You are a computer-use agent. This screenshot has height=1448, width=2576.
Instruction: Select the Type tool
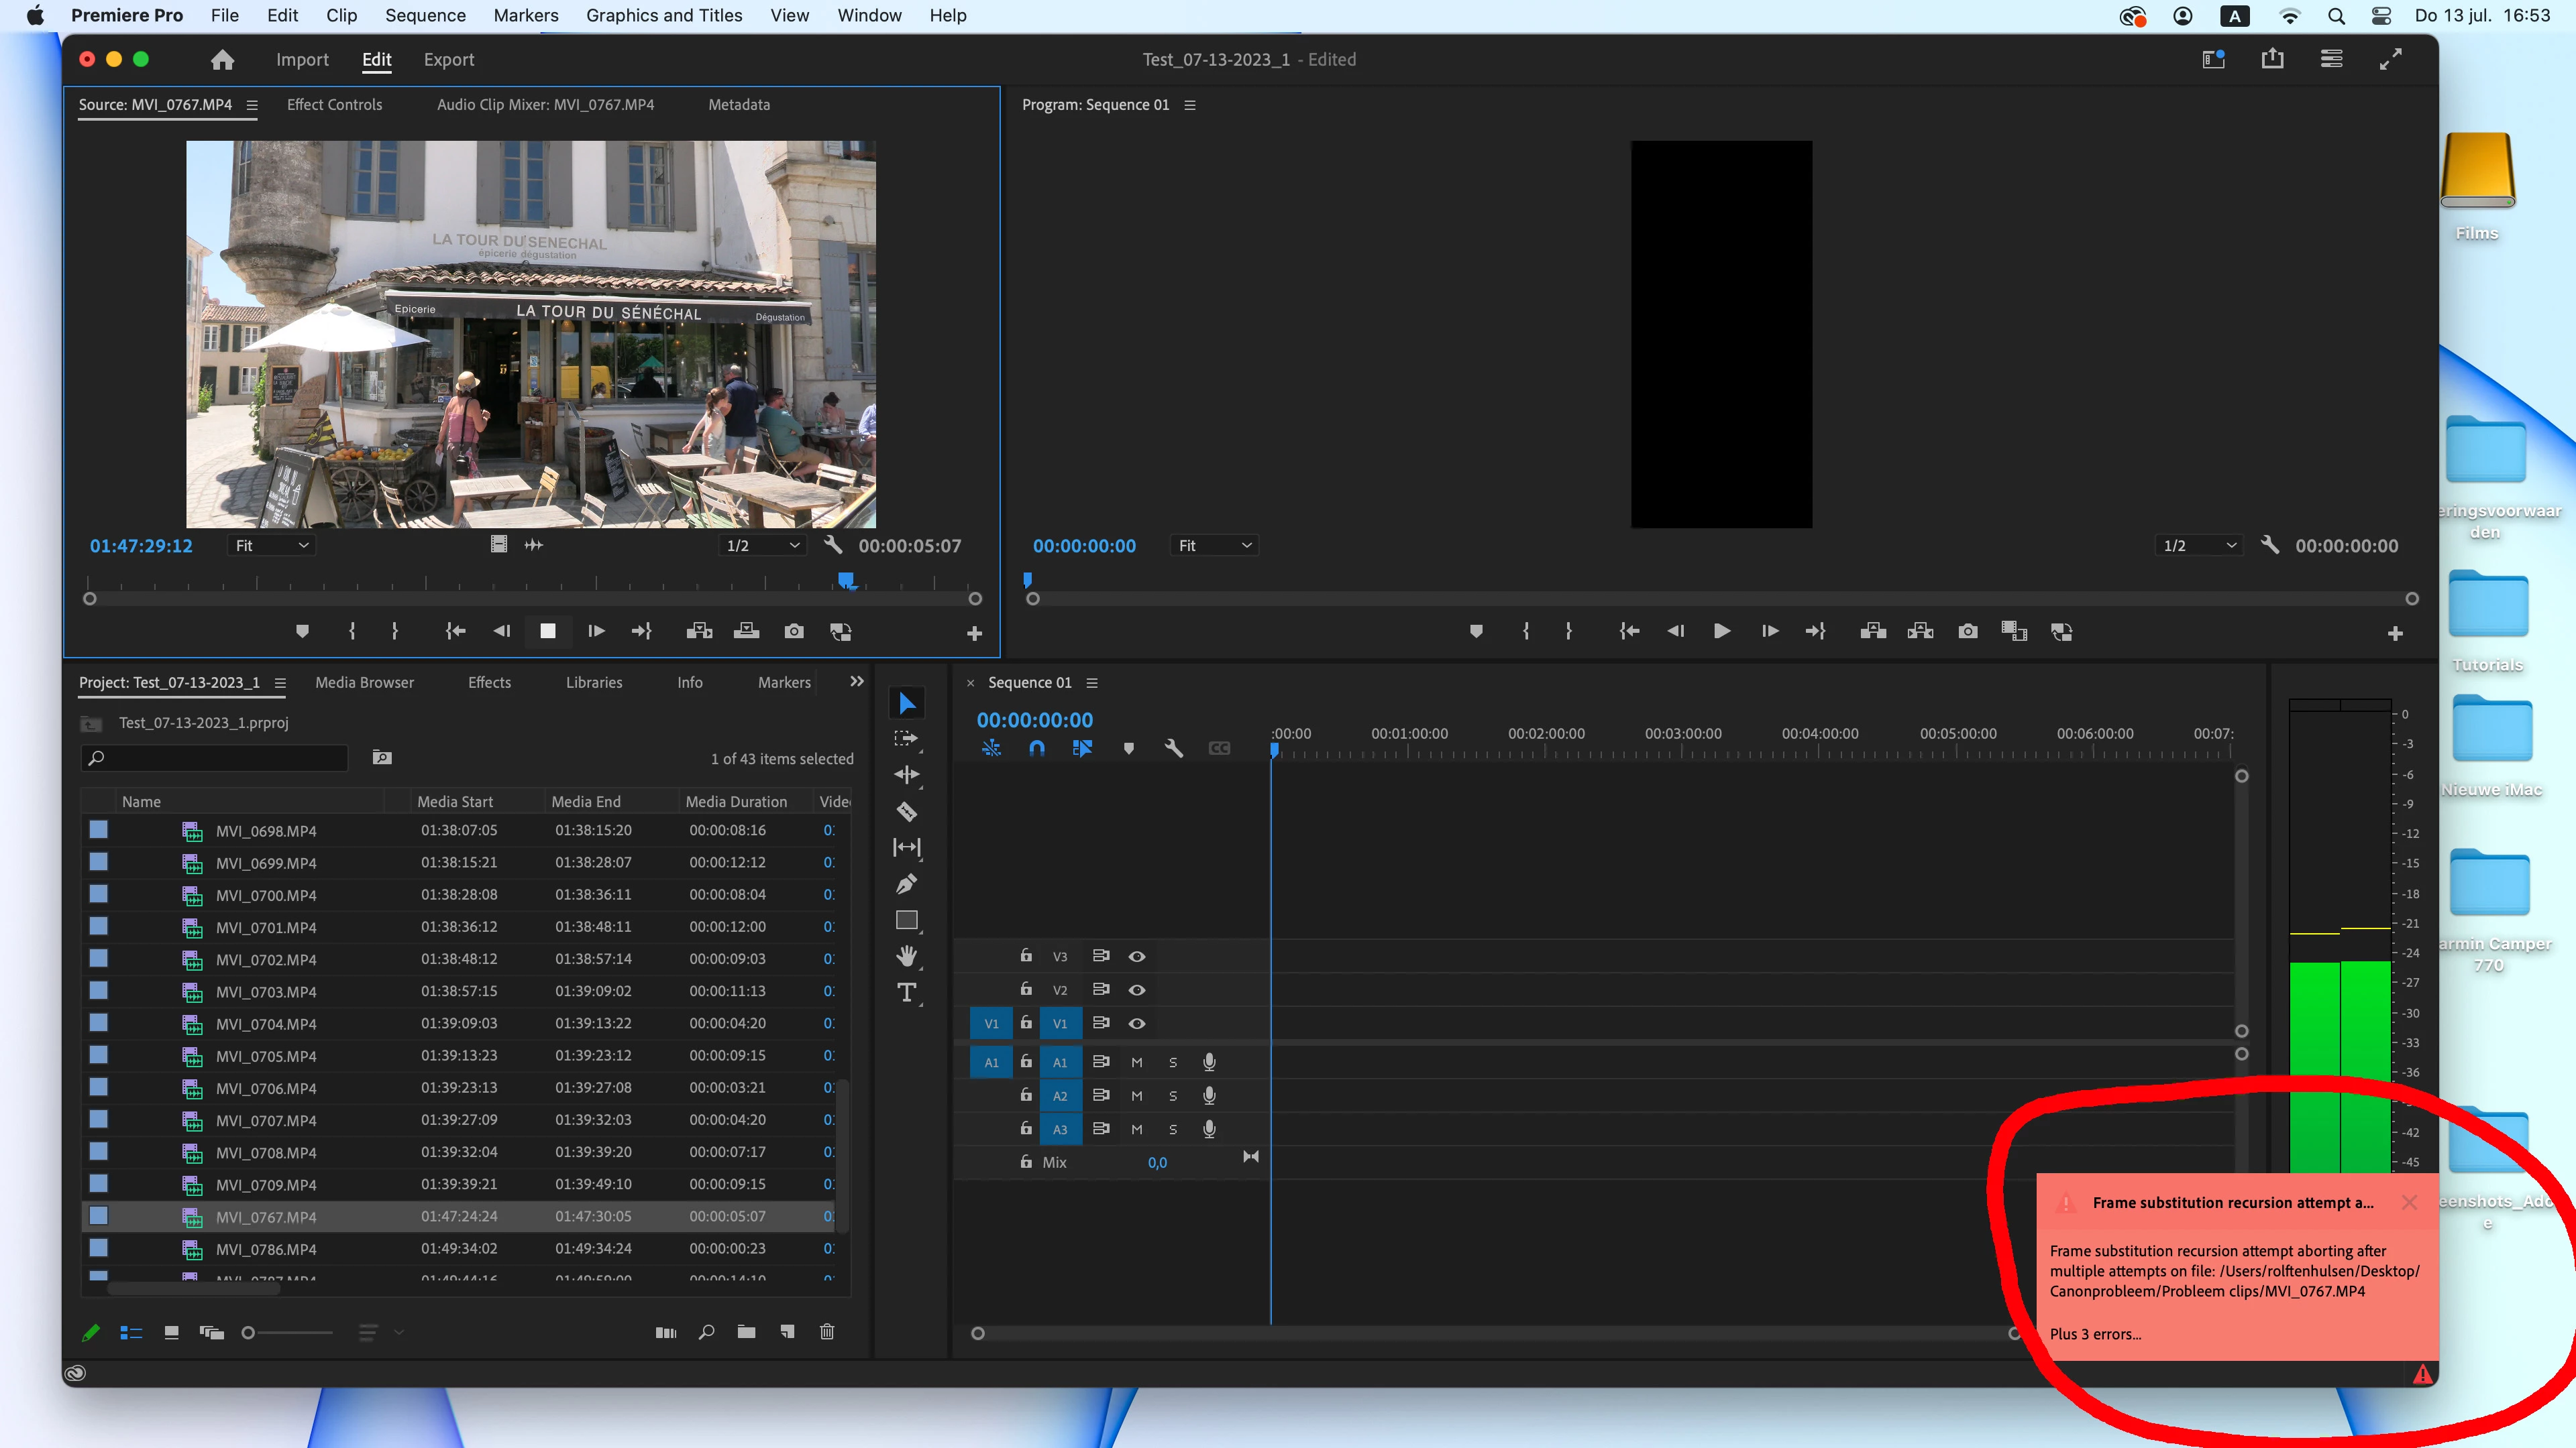point(906,992)
